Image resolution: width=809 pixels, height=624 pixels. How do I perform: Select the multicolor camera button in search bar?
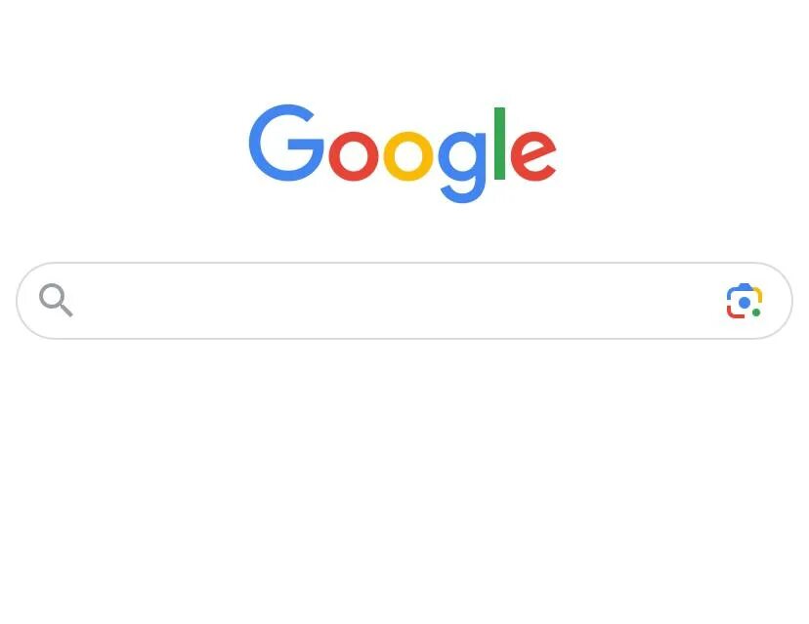pyautogui.click(x=744, y=301)
